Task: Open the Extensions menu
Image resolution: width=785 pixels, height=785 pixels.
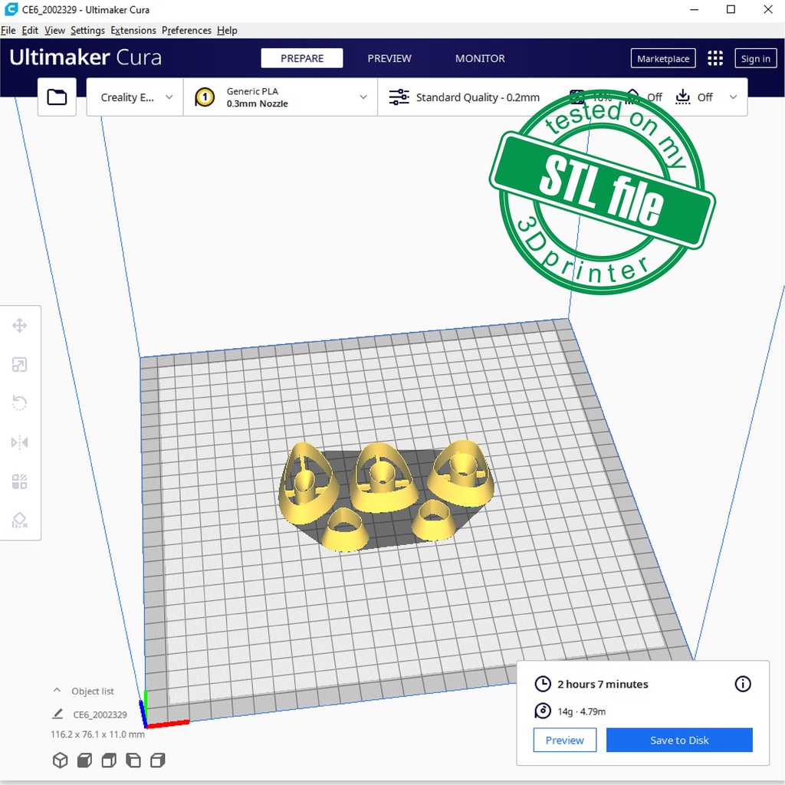Action: pos(133,31)
